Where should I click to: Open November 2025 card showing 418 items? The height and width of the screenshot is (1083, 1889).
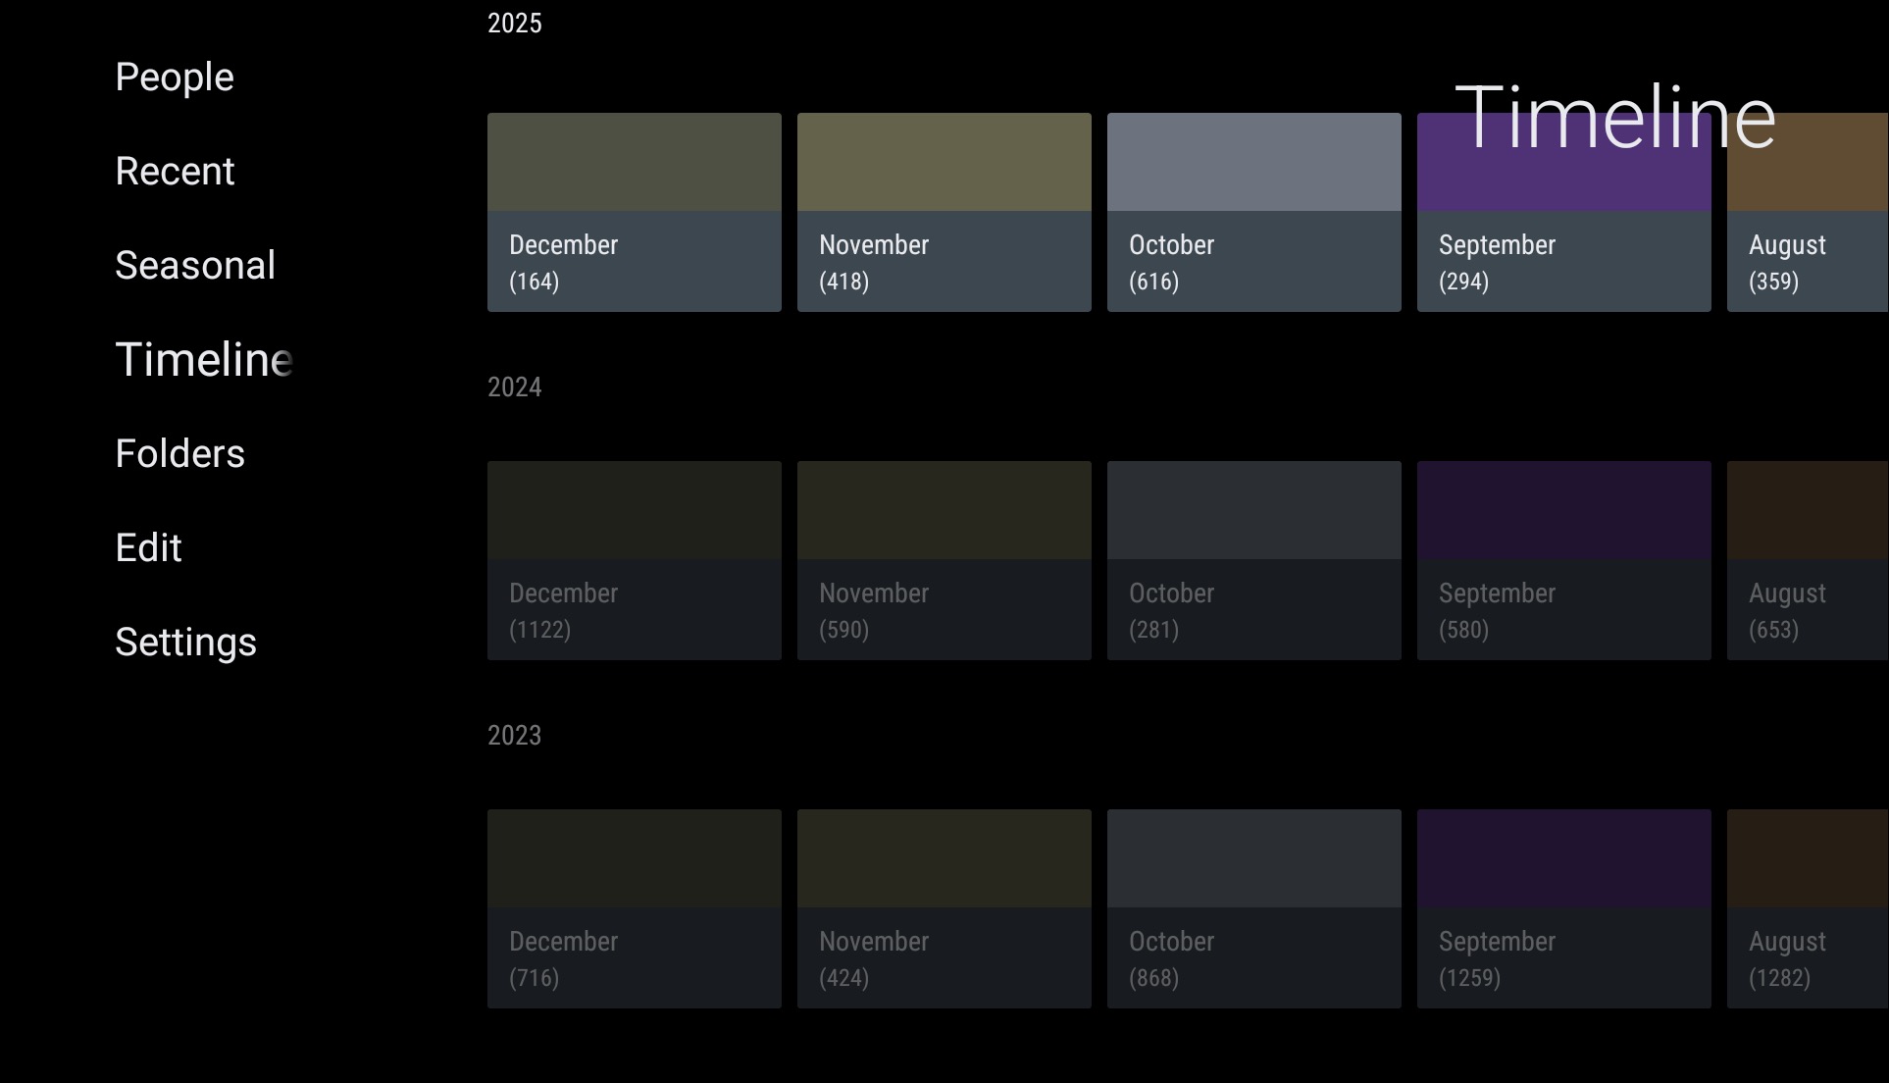click(944, 213)
